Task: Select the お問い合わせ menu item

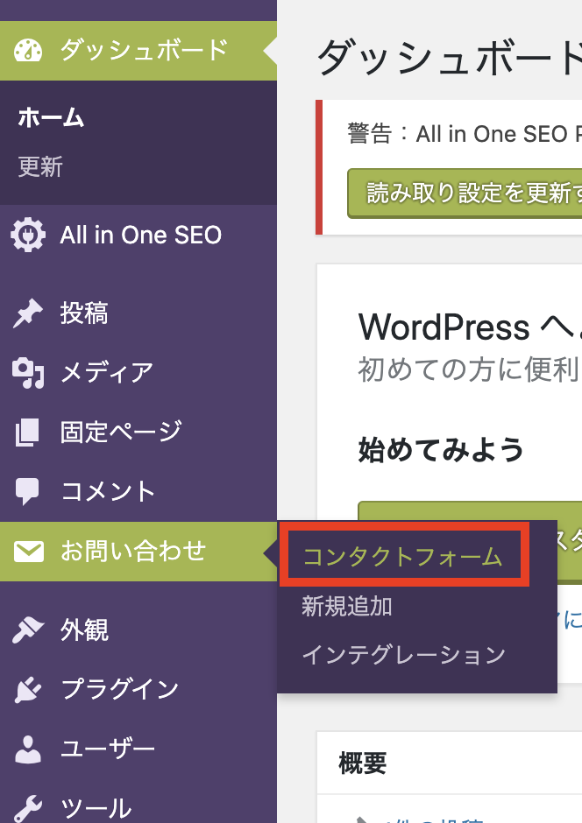Action: [x=138, y=552]
